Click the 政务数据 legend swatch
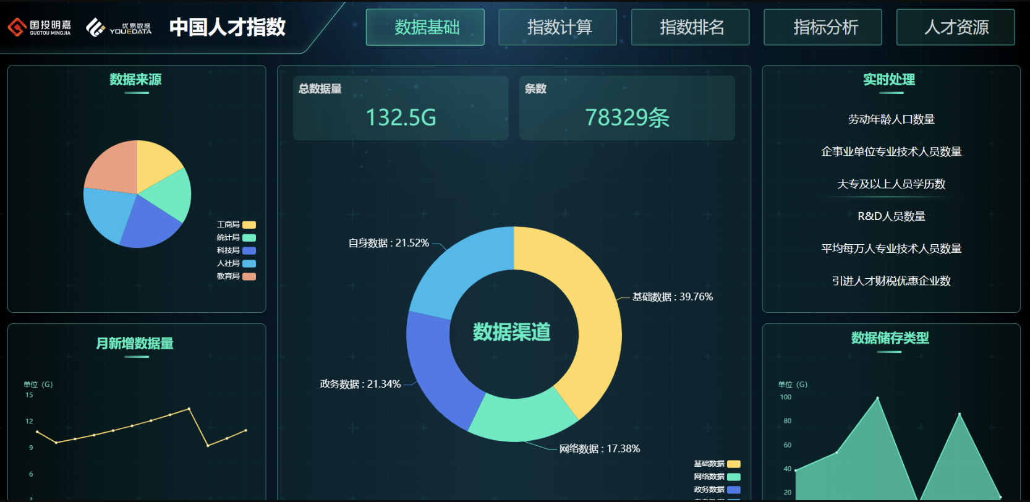Image resolution: width=1030 pixels, height=502 pixels. 734,490
